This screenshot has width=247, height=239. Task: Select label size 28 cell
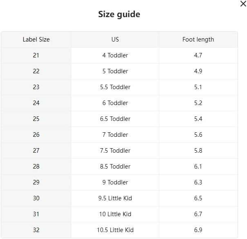click(x=36, y=167)
